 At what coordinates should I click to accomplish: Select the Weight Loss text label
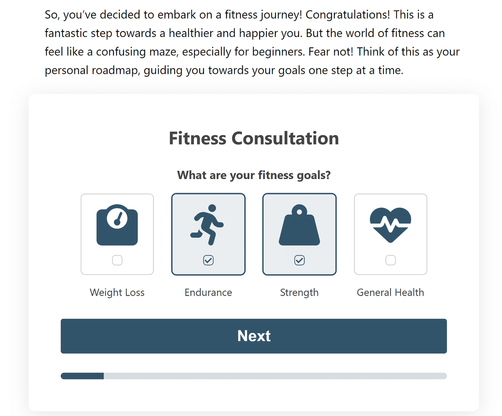pos(117,292)
